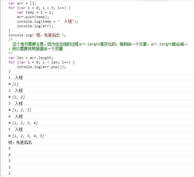
Task: Click the popped value 3 output
Action: click(9, 161)
